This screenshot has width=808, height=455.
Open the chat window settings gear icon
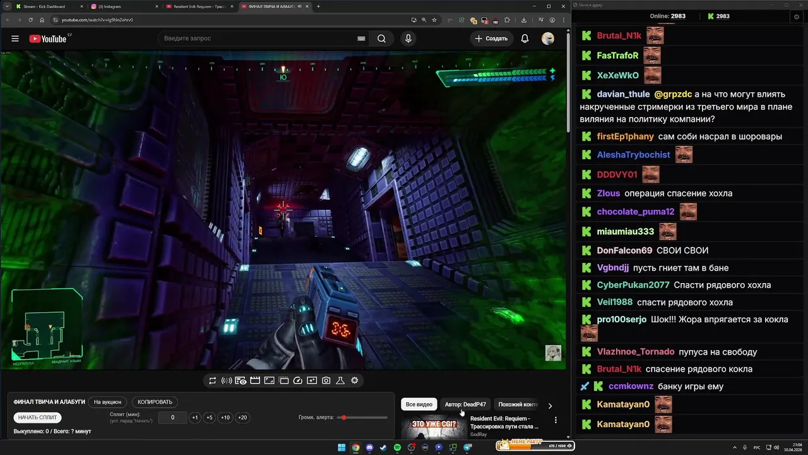pos(796,17)
